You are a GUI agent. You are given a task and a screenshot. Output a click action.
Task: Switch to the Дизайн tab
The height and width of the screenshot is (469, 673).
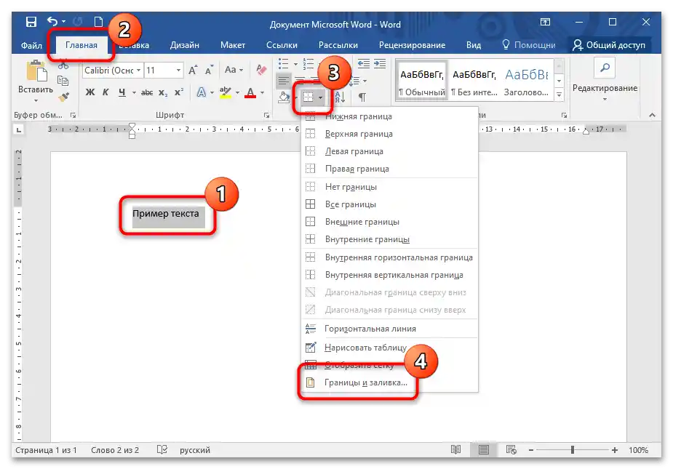[x=185, y=45]
